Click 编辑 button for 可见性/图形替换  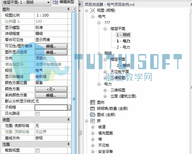[51, 46]
